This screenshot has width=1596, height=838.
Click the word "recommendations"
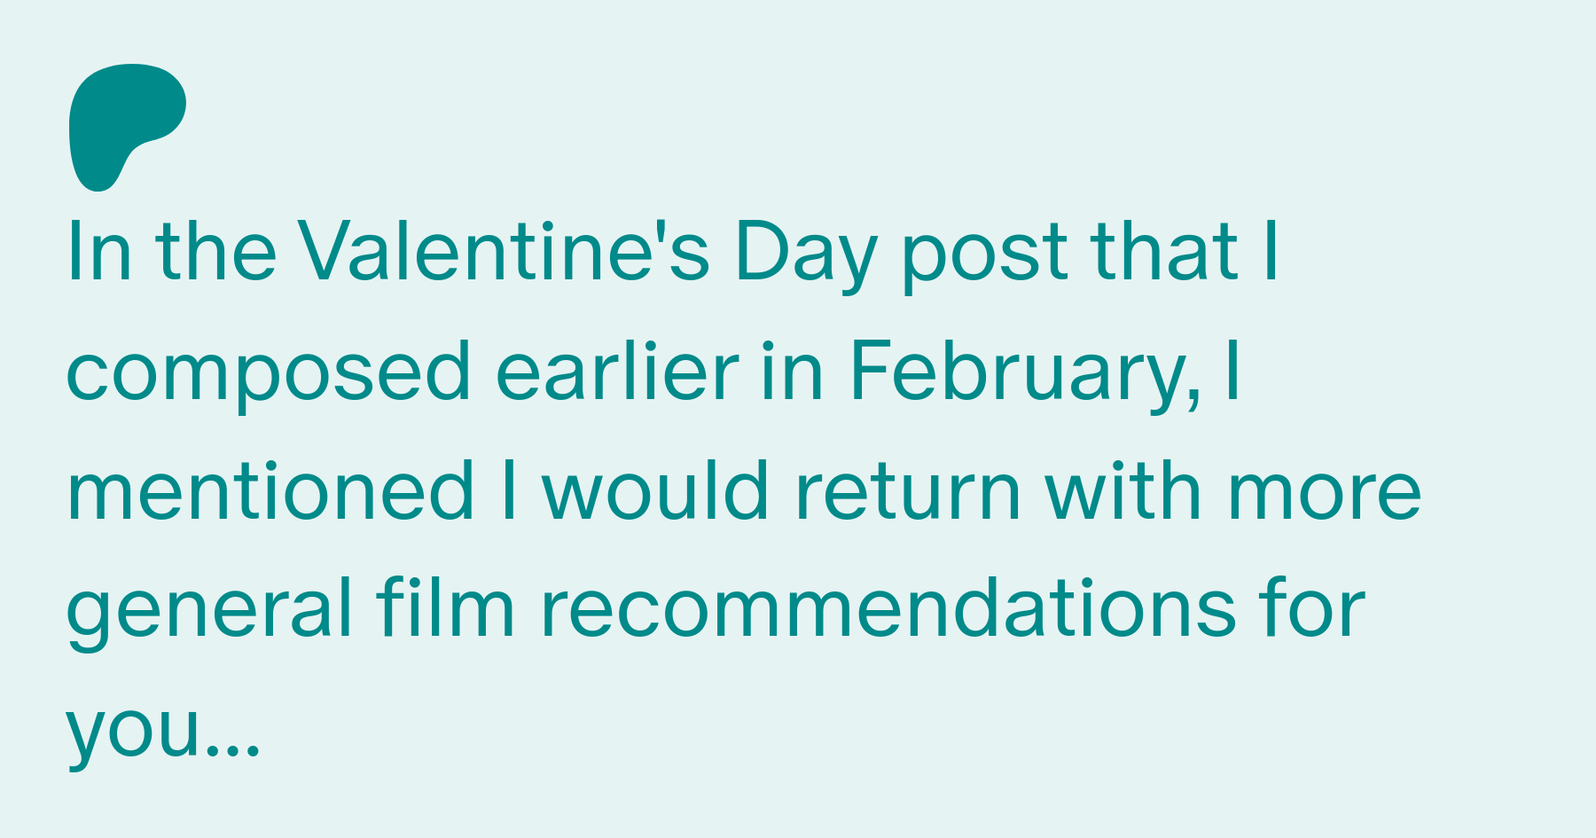pos(888,610)
